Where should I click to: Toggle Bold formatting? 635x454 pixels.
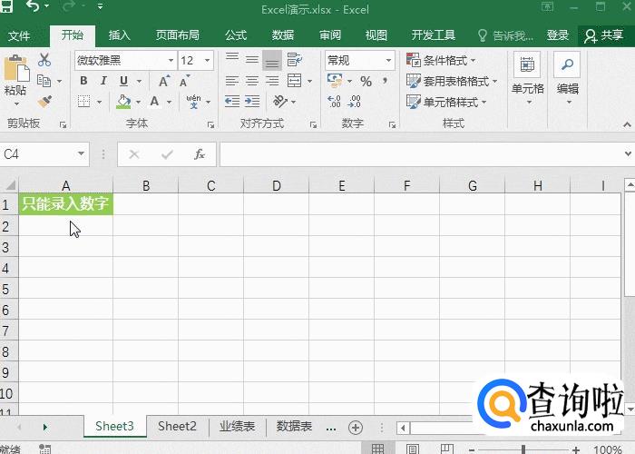[x=83, y=81]
